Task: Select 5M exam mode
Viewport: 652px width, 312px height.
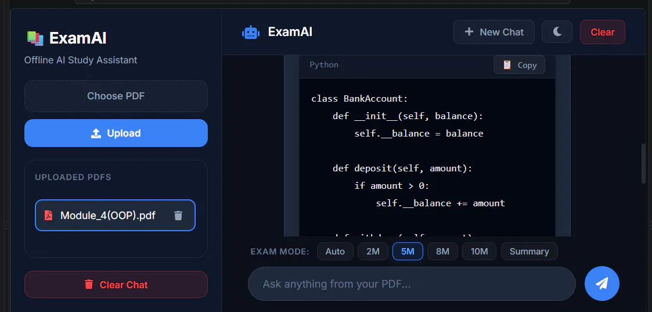Action: [408, 251]
